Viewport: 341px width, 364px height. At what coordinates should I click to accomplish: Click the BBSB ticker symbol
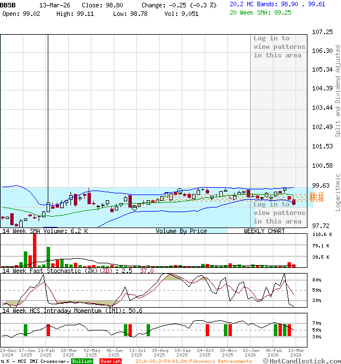[8, 5]
